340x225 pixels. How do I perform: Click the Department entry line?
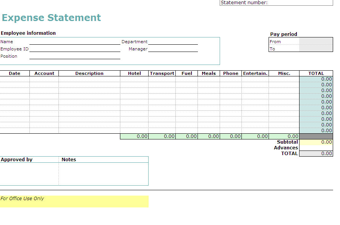pos(173,42)
